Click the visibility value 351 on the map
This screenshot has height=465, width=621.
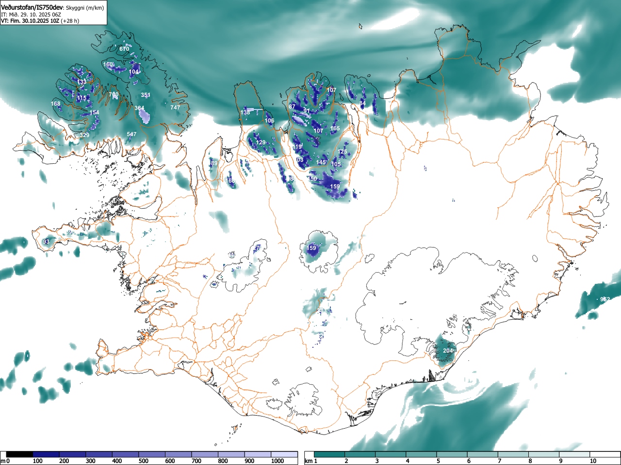(x=146, y=95)
